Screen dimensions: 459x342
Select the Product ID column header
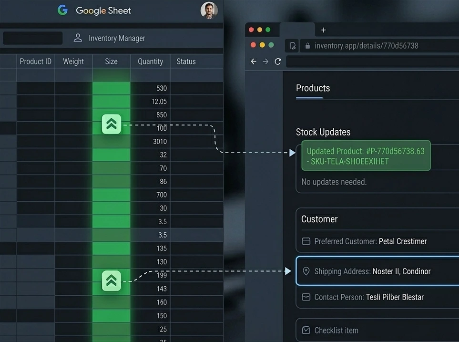[35, 62]
